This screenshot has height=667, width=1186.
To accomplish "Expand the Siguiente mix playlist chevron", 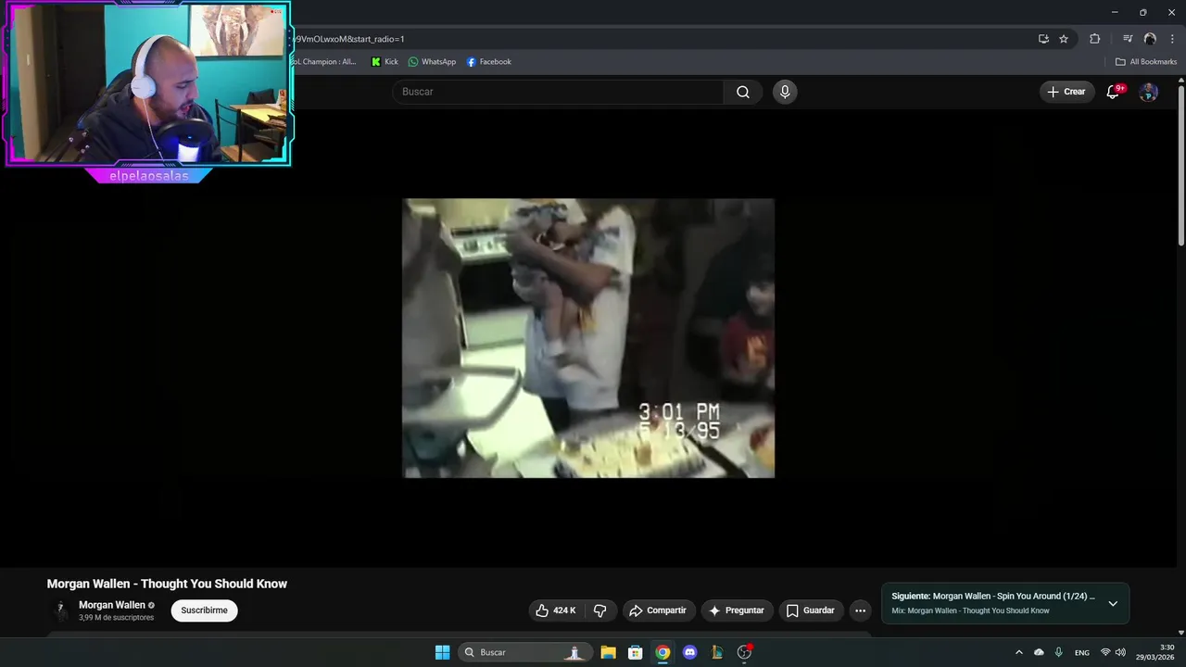I will coord(1113,603).
